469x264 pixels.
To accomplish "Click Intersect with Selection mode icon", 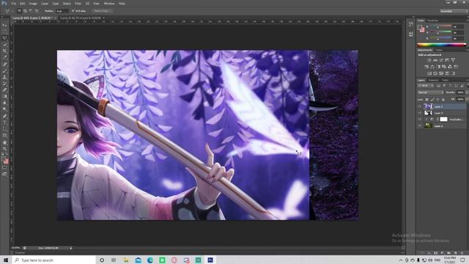I will pos(37,11).
